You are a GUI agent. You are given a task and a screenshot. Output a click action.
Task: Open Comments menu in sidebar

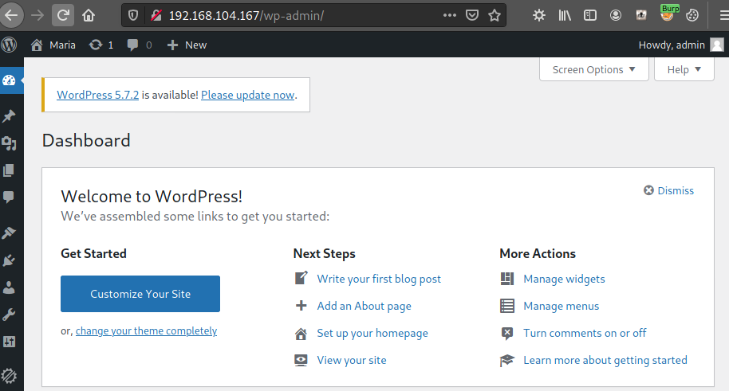coord(9,197)
